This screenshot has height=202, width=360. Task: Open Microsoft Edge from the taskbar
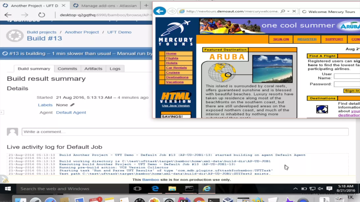point(155,189)
